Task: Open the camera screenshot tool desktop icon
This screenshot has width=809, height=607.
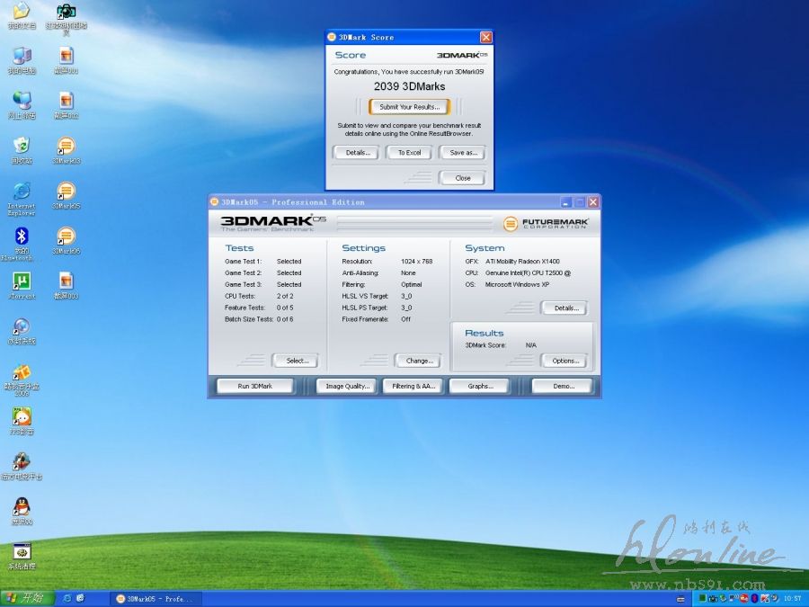Action: coord(66,13)
